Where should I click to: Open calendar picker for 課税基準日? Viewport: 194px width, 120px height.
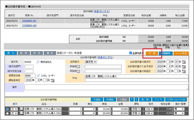[53, 80]
